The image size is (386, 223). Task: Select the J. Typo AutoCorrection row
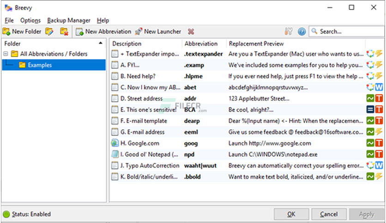(247, 165)
